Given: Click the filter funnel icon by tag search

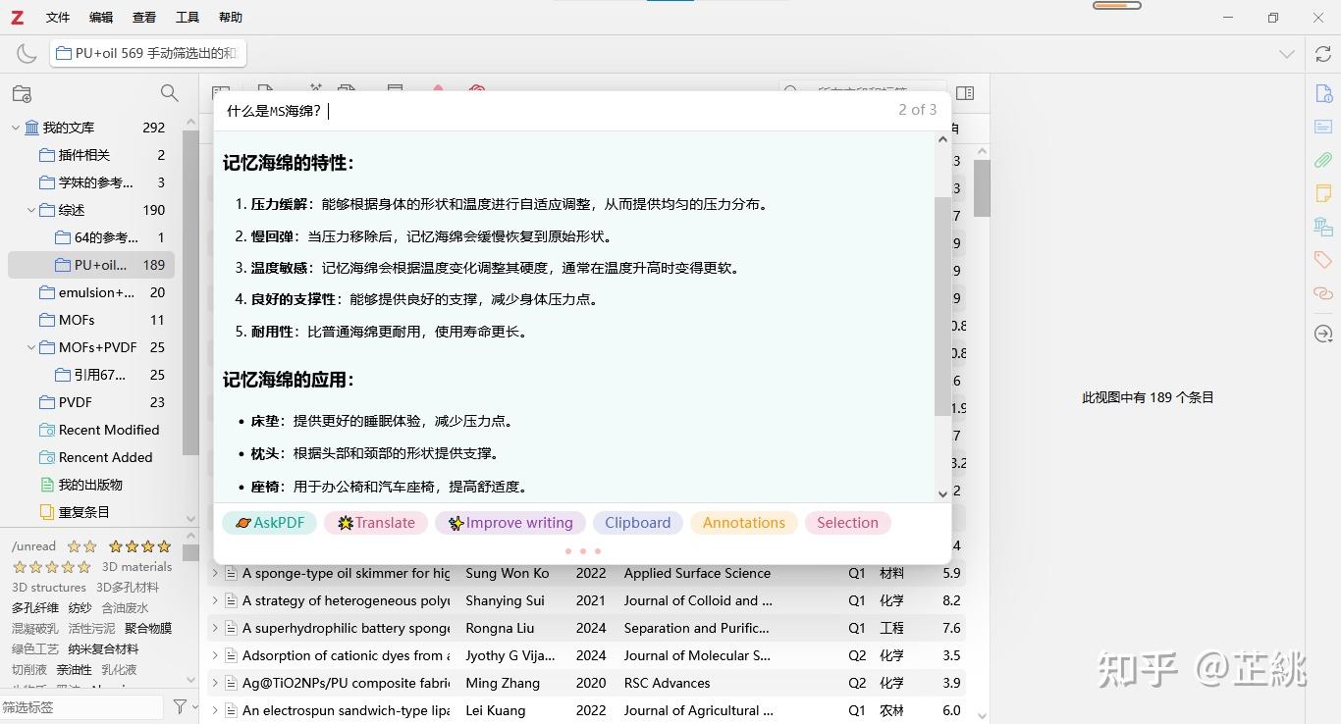Looking at the screenshot, I should (x=180, y=706).
